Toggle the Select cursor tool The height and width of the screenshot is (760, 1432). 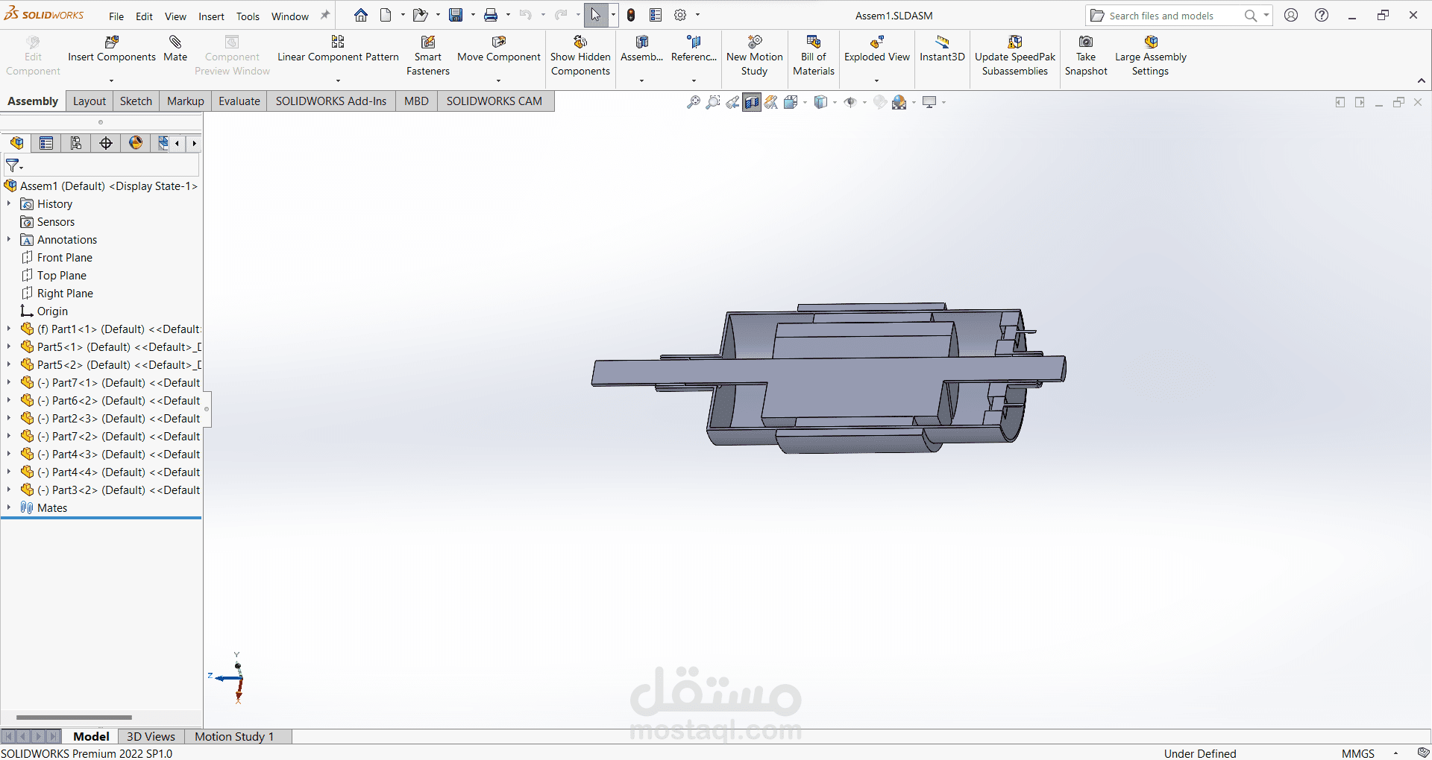point(595,15)
